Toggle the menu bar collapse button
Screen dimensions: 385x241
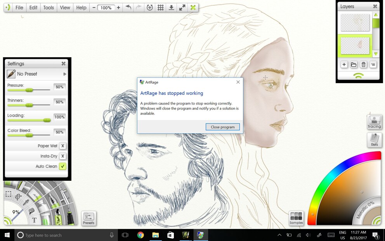point(8,8)
